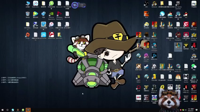200x112 pixels.
Task: Open the volume speaker tray icon
Action: click(185, 110)
